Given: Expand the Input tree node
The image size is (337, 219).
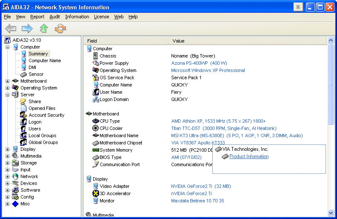Looking at the screenshot, I should point(7,170).
